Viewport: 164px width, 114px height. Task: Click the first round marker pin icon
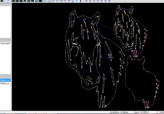tap(86, 1)
